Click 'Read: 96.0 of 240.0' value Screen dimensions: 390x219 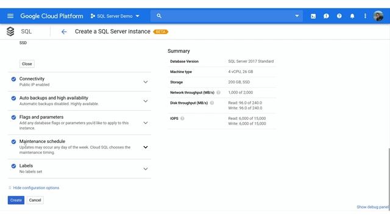point(245,103)
